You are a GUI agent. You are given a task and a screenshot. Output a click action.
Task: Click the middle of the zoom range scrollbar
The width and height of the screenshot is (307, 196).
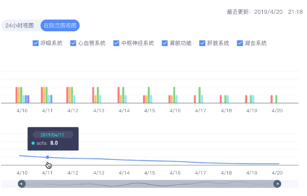[x=149, y=183]
